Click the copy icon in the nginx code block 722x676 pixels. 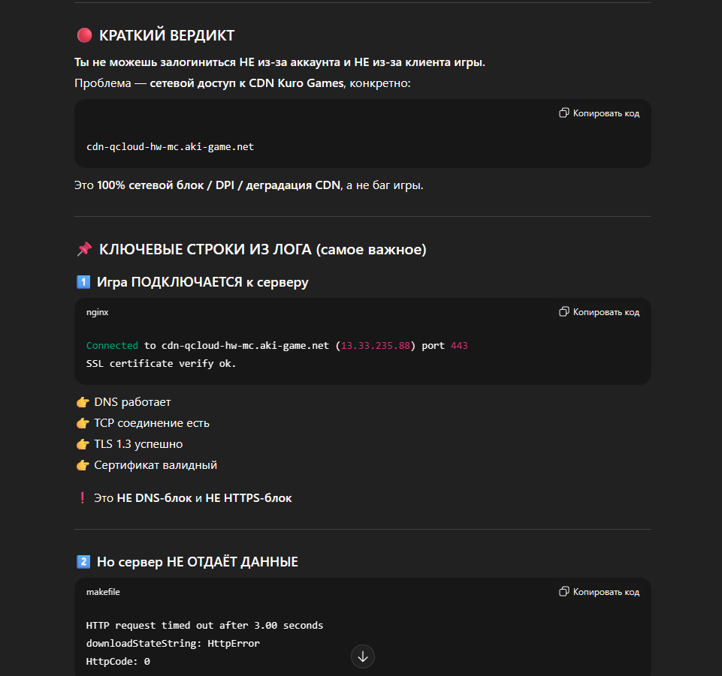564,311
